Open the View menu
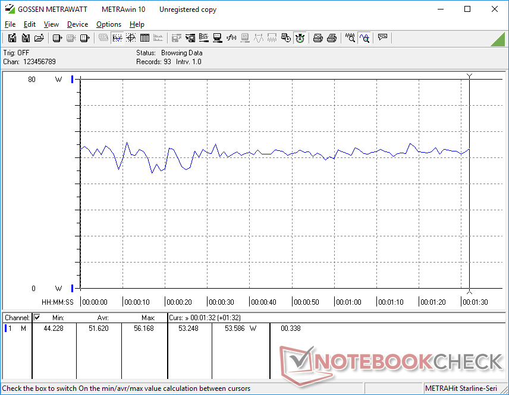This screenshot has width=509, height=395. [x=51, y=24]
